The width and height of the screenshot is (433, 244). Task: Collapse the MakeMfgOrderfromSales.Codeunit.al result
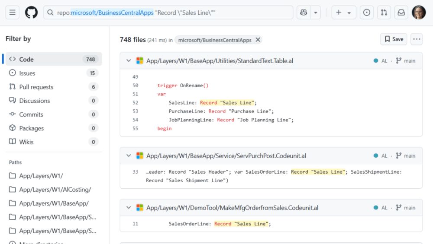pos(129,208)
